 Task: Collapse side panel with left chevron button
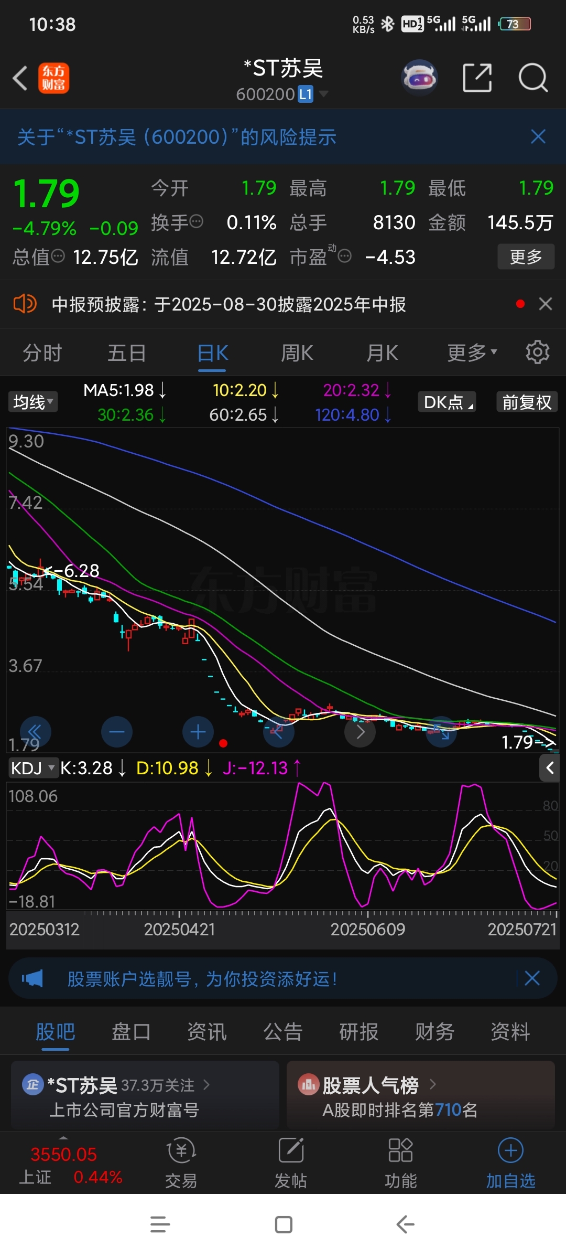549,768
